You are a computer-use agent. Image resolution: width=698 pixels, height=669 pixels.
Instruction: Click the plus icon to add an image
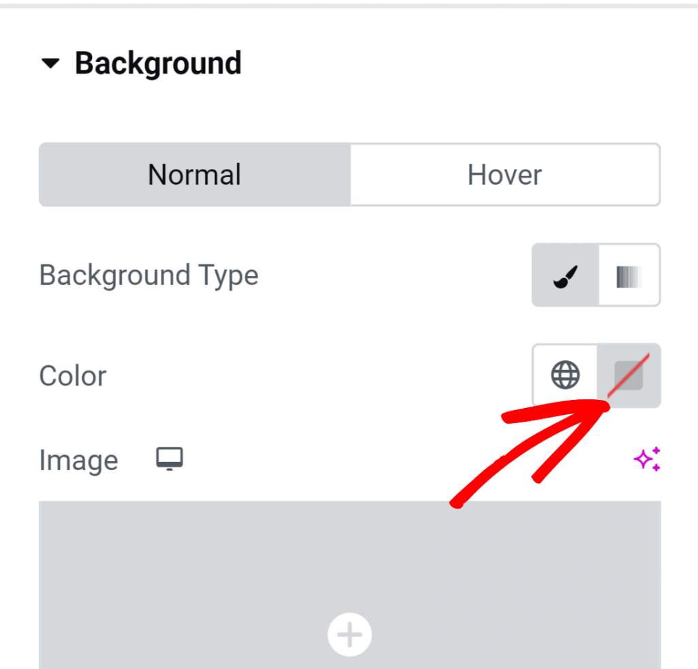click(x=349, y=634)
